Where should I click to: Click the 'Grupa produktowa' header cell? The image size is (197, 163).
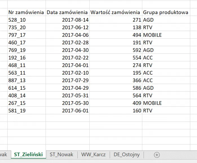point(165,12)
